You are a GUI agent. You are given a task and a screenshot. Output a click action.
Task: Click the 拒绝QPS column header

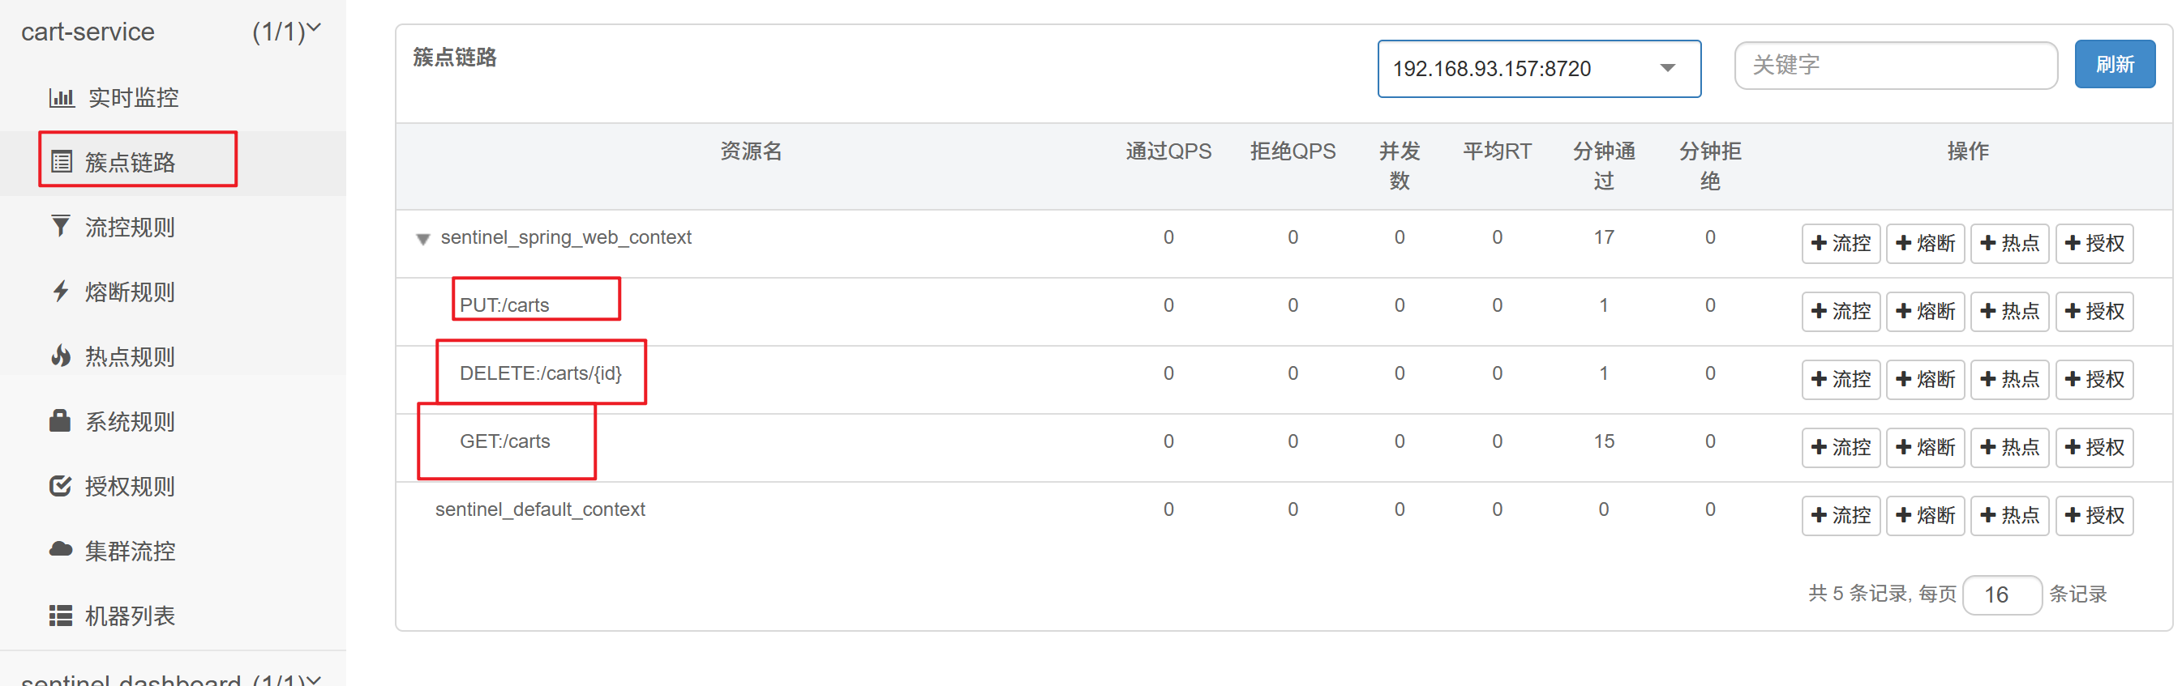tap(1292, 151)
